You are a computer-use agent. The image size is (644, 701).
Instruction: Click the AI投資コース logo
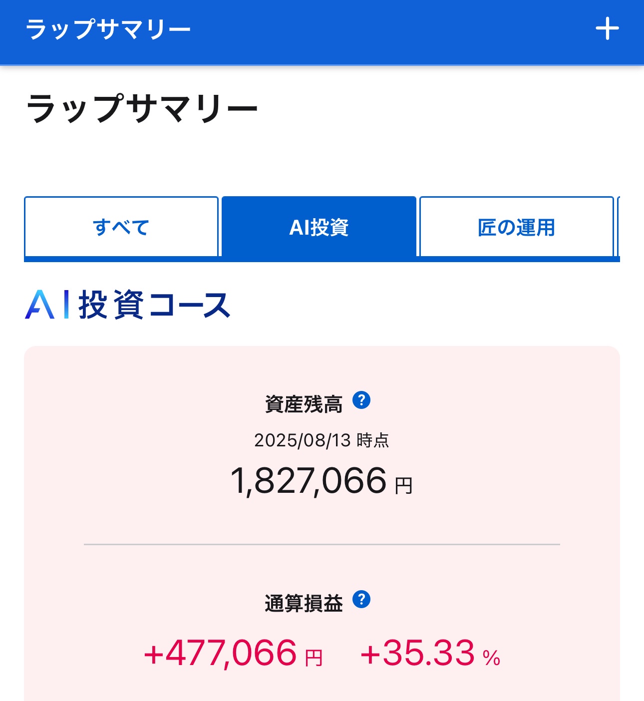(128, 305)
